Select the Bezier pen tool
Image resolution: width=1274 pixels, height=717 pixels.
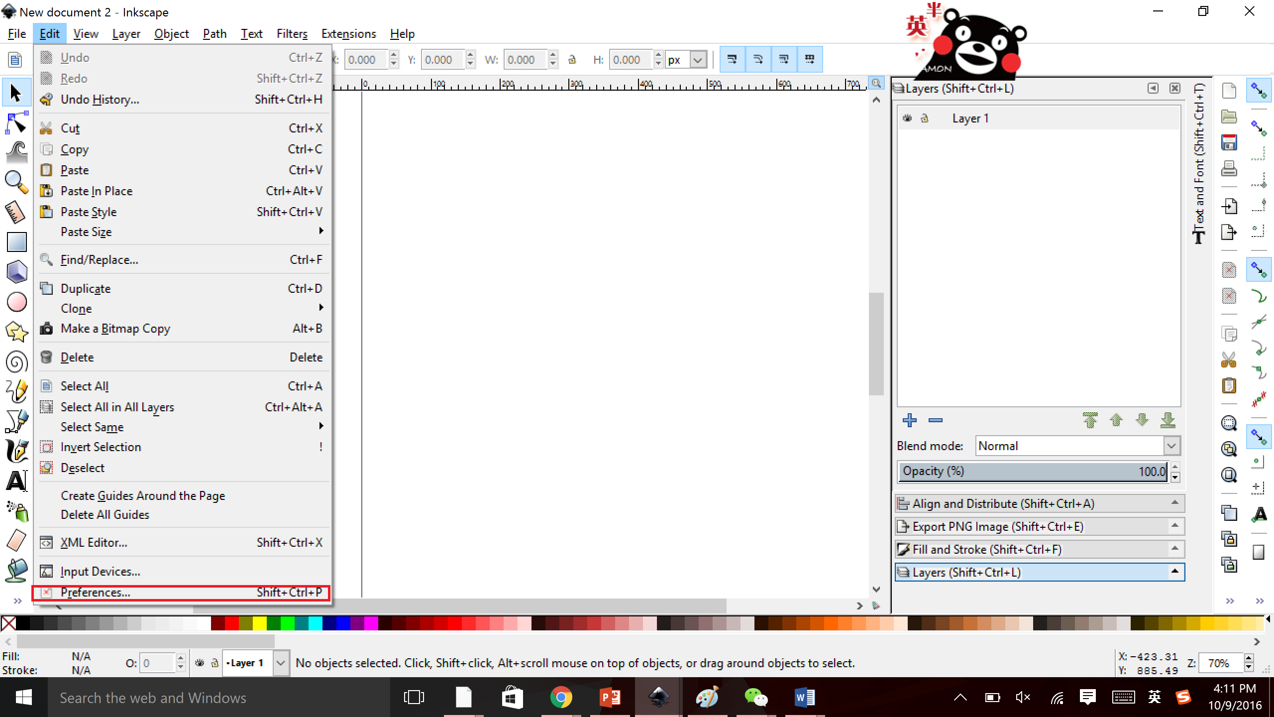16,422
